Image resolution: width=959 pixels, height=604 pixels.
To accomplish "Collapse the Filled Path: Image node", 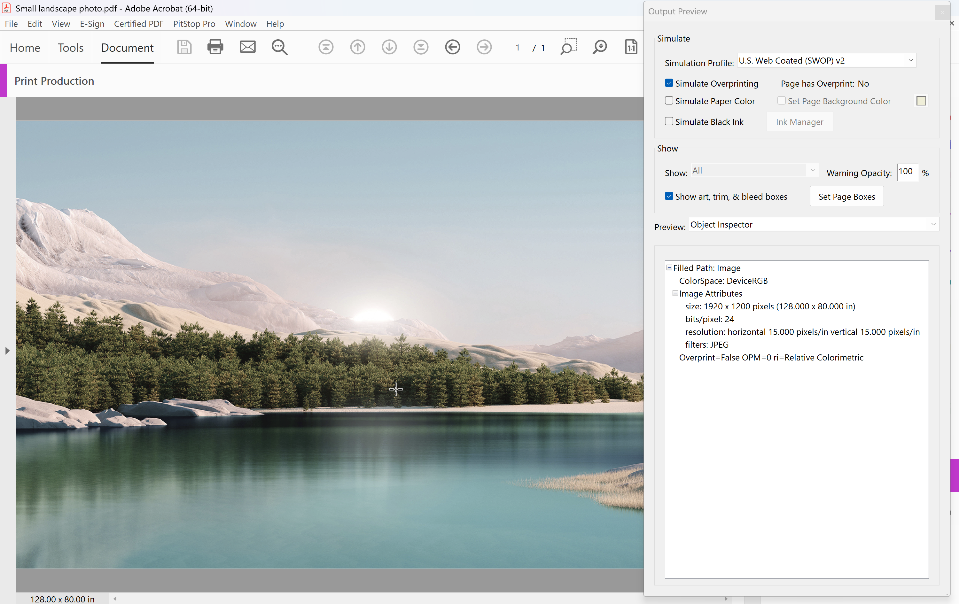I will tap(669, 267).
